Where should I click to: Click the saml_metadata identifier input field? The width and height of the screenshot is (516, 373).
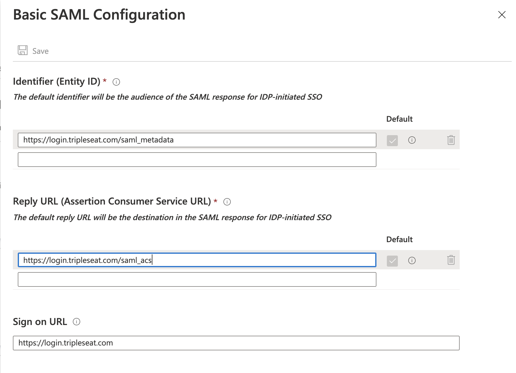(197, 140)
